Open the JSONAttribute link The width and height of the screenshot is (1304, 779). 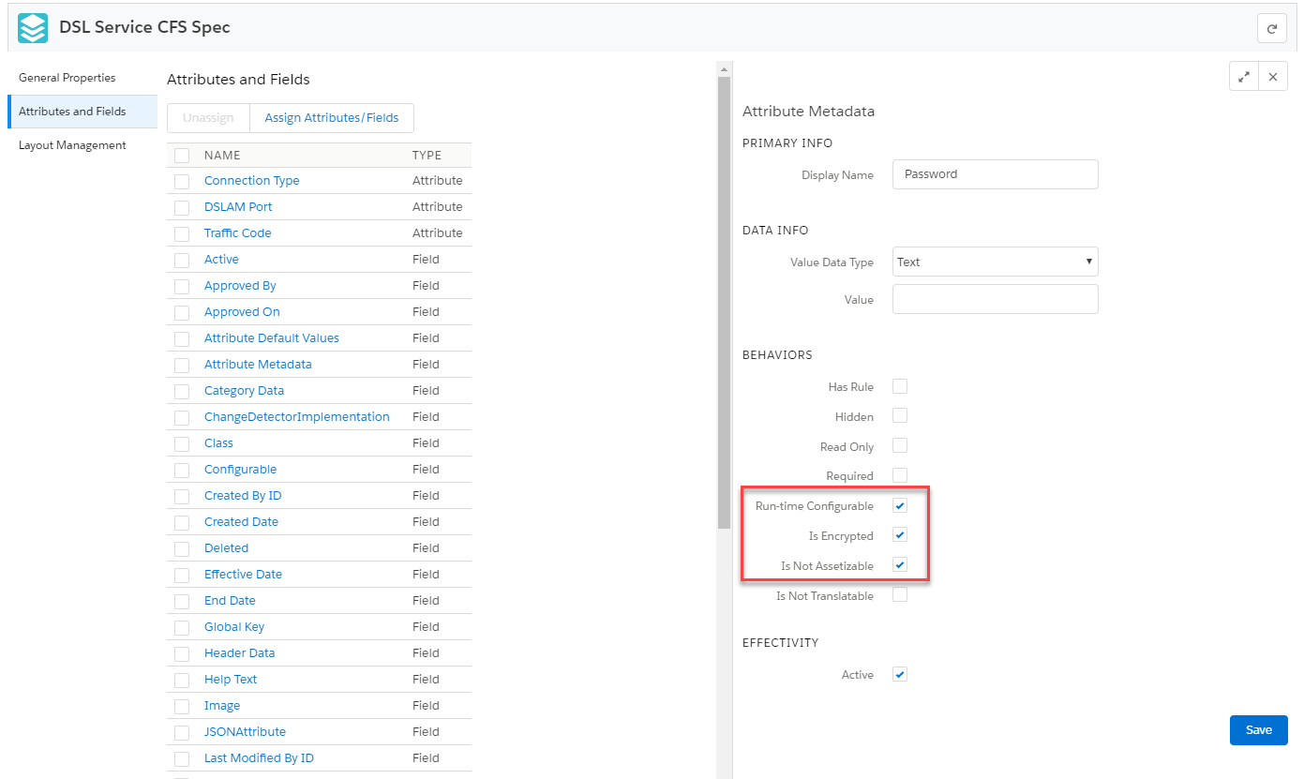tap(245, 731)
